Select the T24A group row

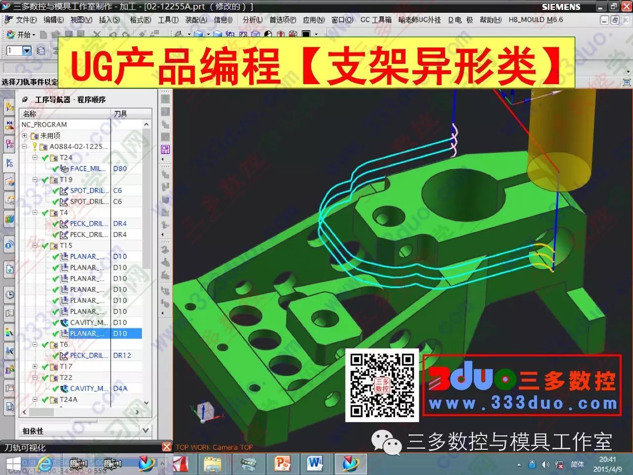click(82, 399)
